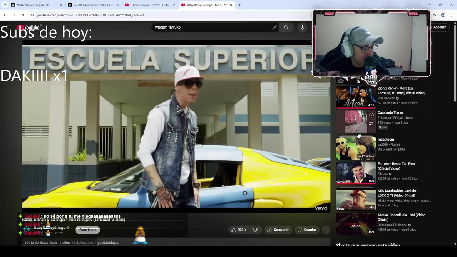Clear the YouTube search text
457x257 pixels.
275,27
